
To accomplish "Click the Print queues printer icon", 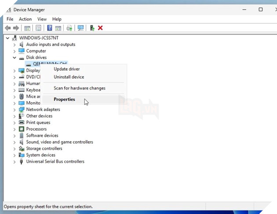I will point(22,122).
